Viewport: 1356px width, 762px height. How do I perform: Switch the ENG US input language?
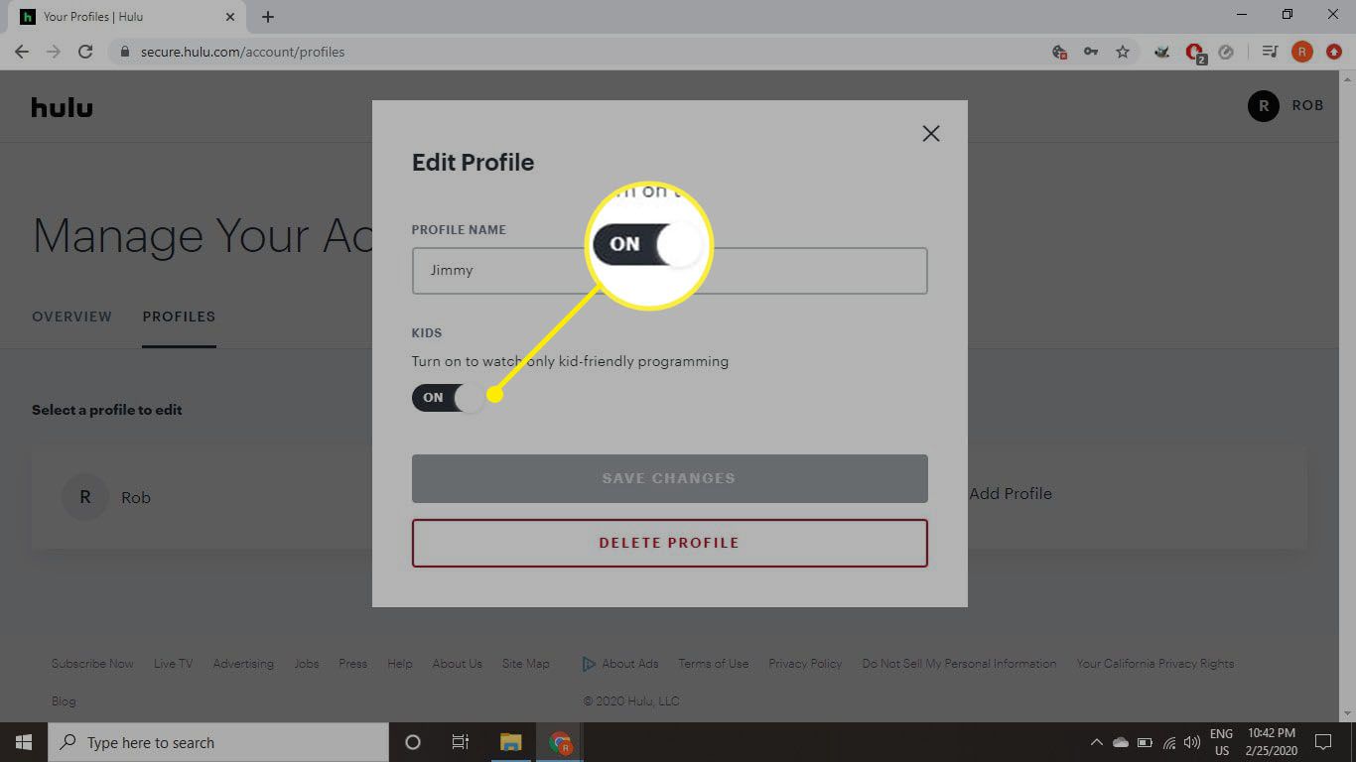click(x=1221, y=742)
